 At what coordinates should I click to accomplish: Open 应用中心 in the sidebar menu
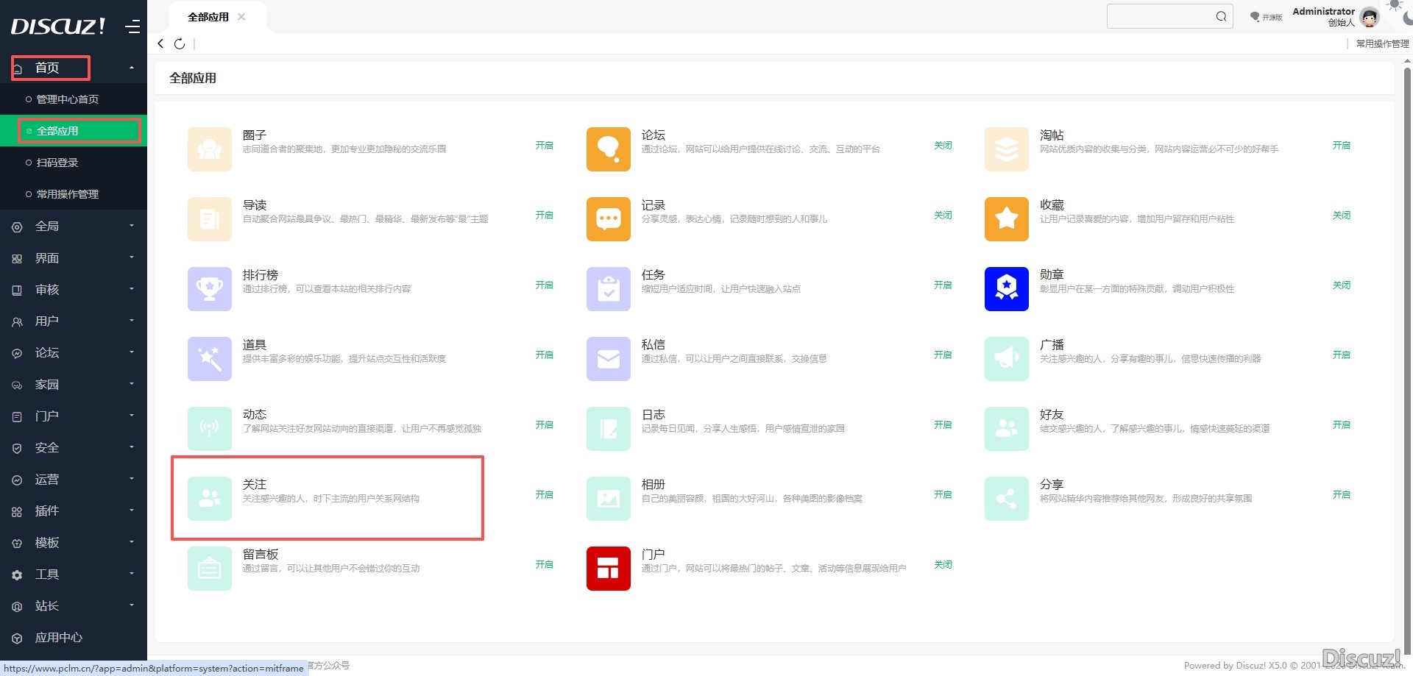coord(59,637)
